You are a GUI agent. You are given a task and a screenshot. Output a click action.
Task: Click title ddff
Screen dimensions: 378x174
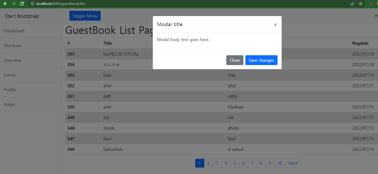107,96
